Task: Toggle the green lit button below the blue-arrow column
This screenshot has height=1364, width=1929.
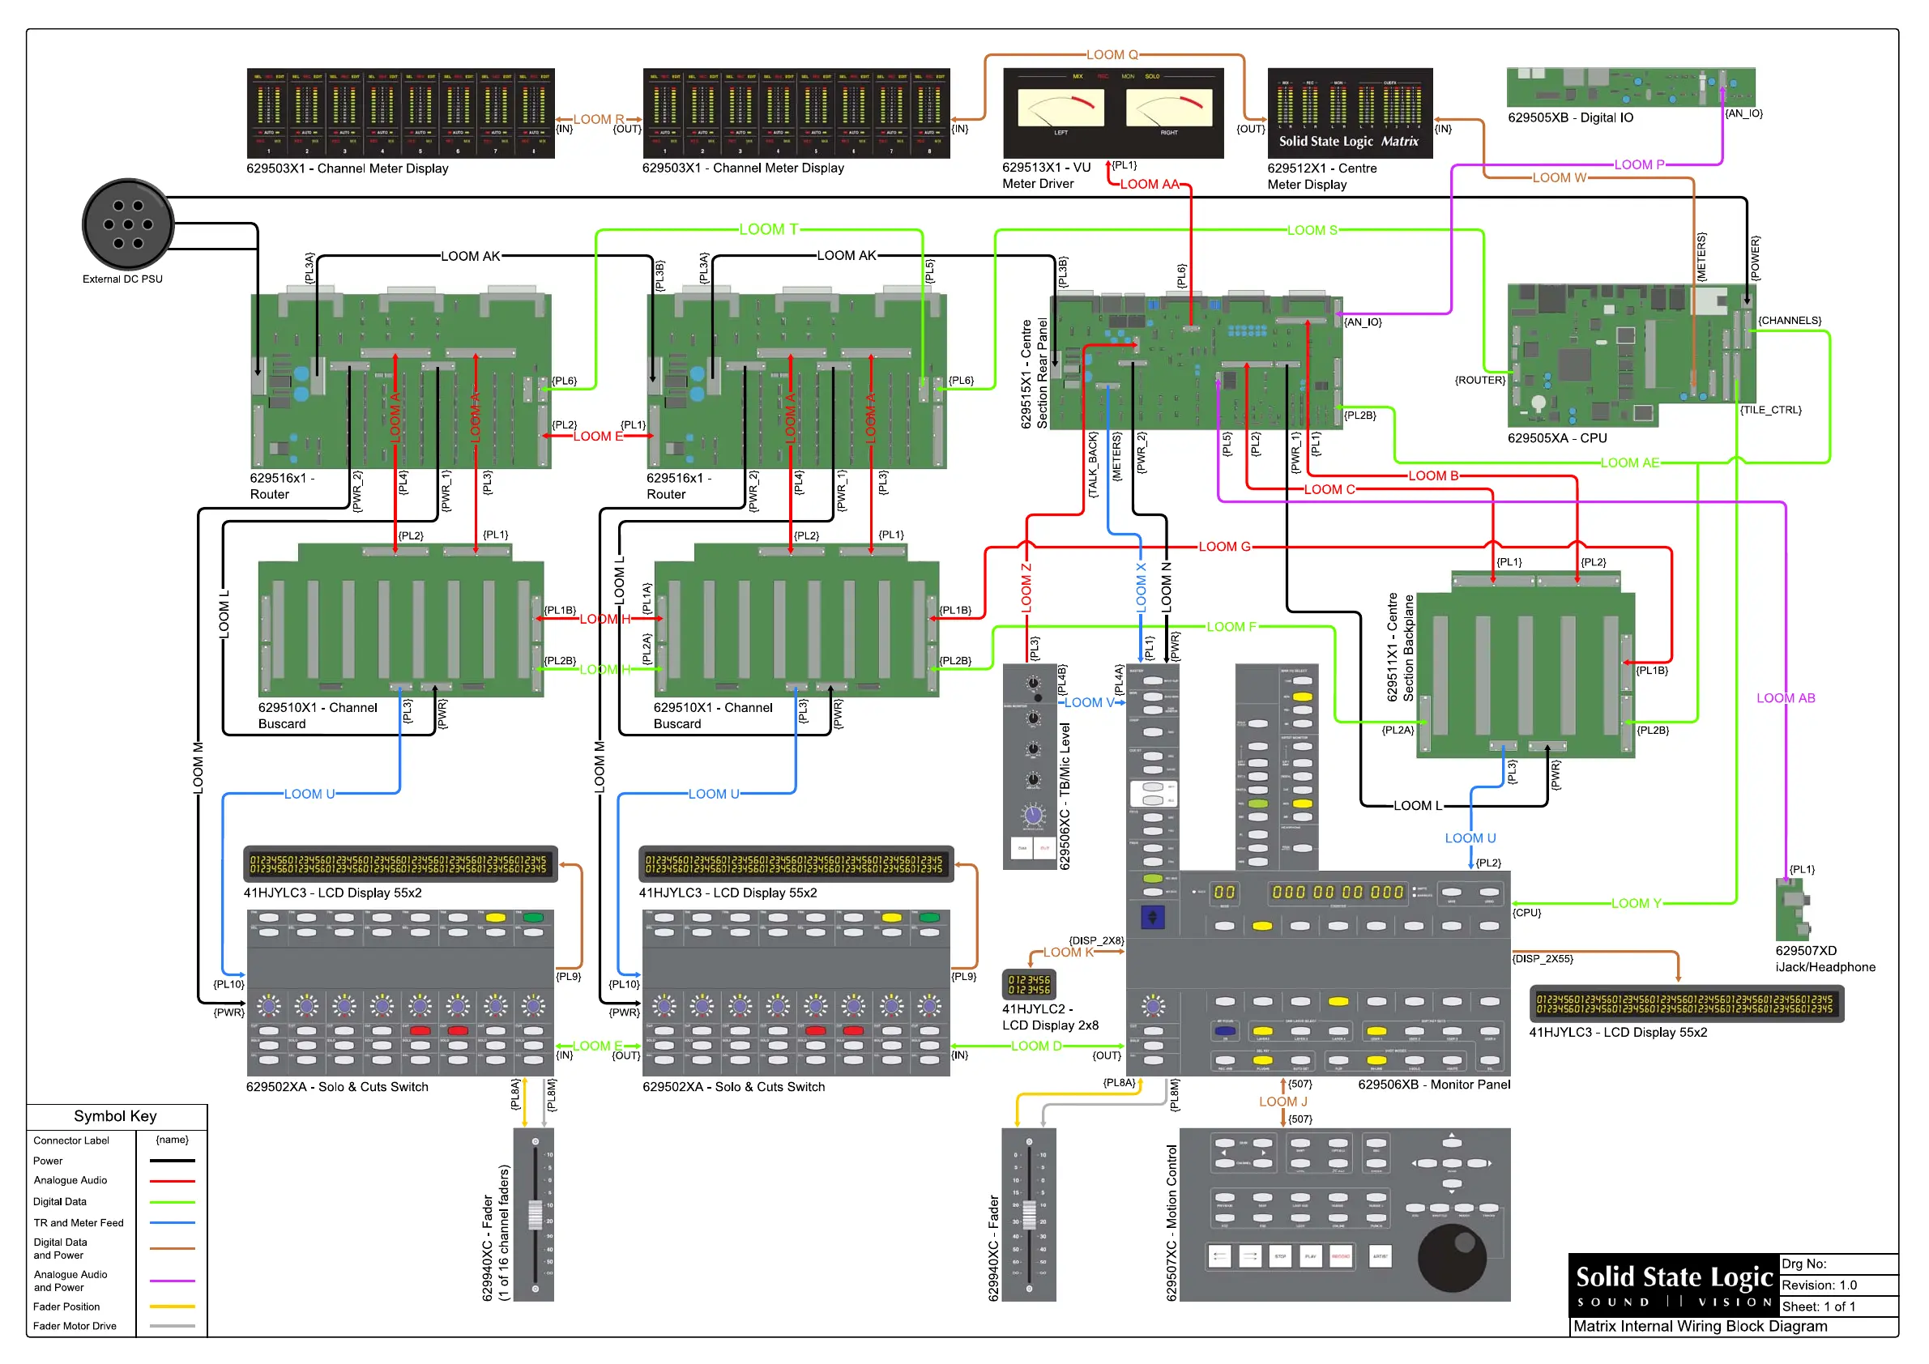Action: tap(1152, 879)
